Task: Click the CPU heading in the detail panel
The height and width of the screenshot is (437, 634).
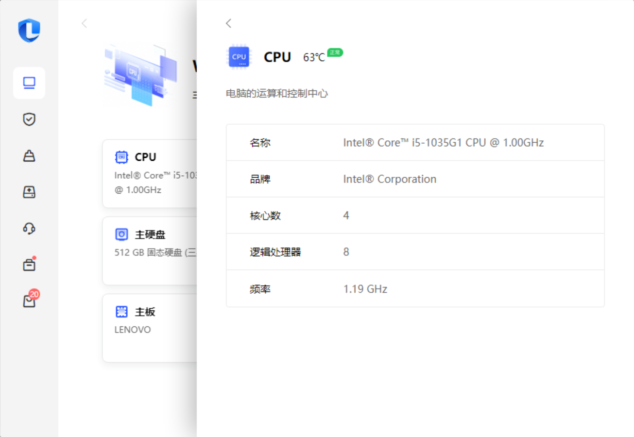Action: tap(277, 57)
